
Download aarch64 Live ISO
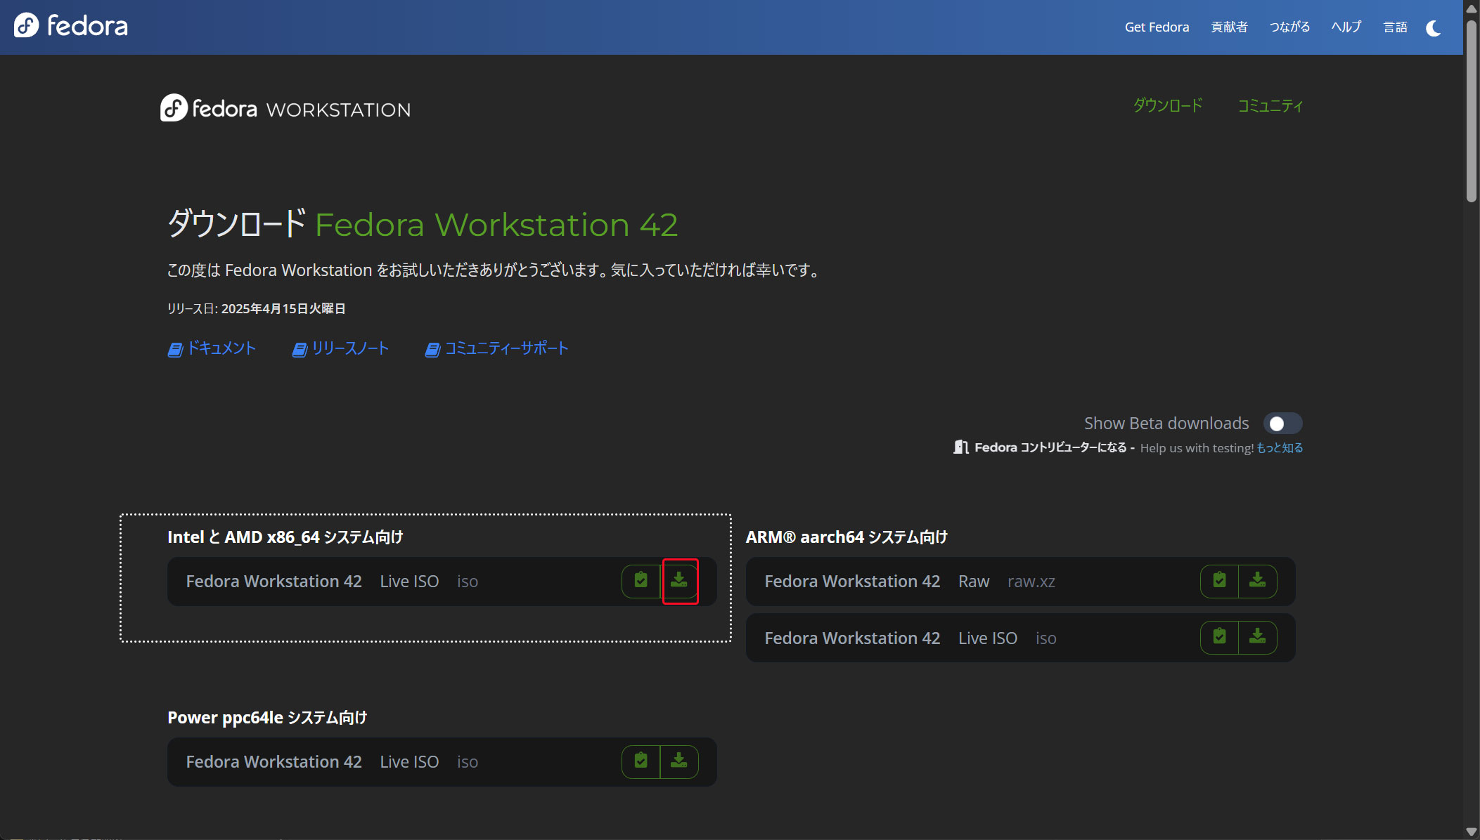pos(1258,637)
